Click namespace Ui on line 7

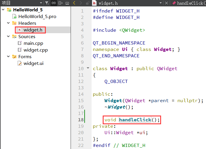click(x=110, y=49)
